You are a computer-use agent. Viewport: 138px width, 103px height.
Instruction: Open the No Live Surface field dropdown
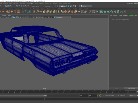[35, 6]
